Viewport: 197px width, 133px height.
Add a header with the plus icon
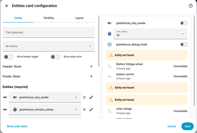[x=91, y=66]
